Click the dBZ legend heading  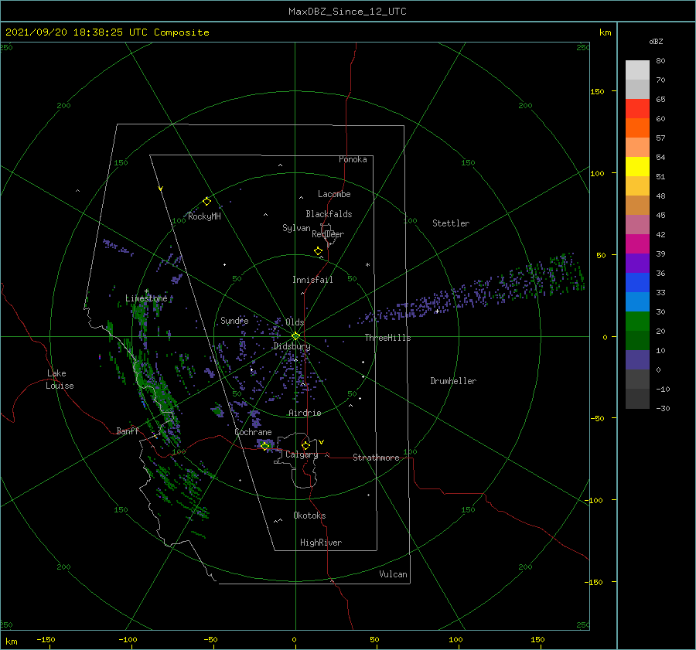[x=656, y=41]
